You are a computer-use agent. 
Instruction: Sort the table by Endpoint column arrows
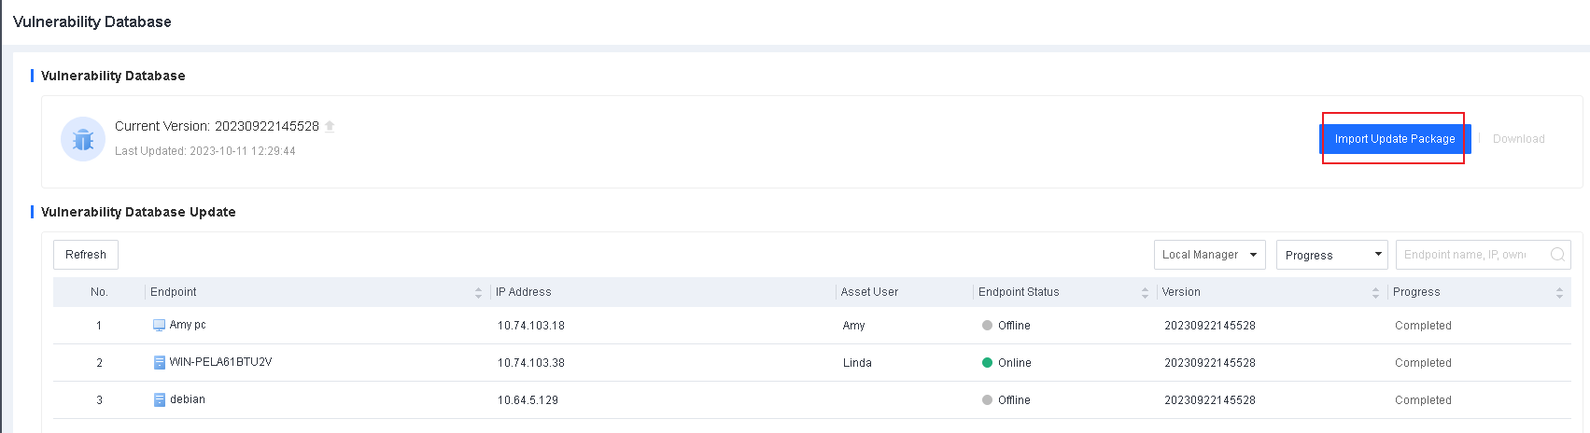[478, 293]
